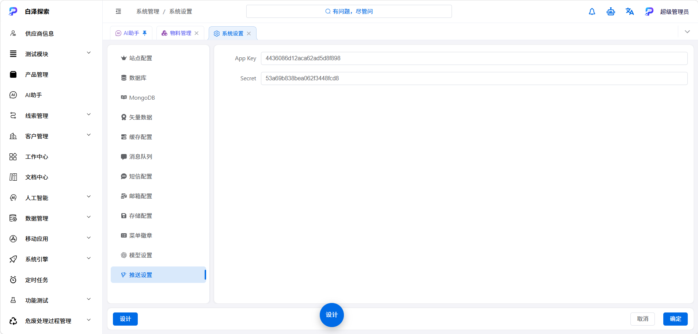Select 数据库 settings section
Screen dimensions: 698x334
coord(158,78)
